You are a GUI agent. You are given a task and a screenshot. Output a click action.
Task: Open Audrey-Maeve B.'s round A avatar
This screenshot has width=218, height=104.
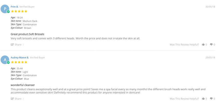5,60
